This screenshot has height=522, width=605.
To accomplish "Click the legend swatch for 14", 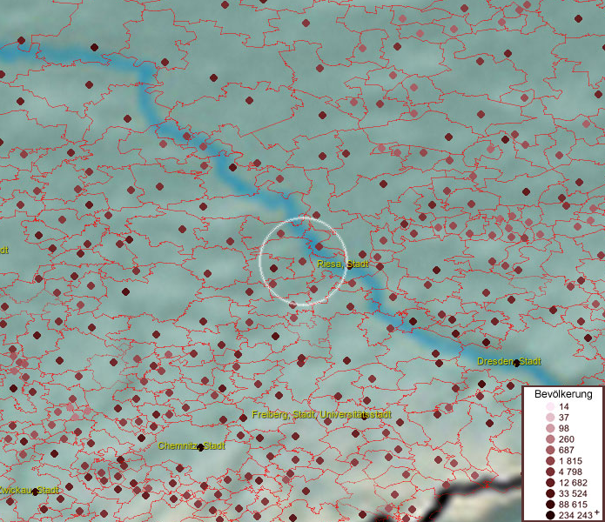I will pos(550,407).
